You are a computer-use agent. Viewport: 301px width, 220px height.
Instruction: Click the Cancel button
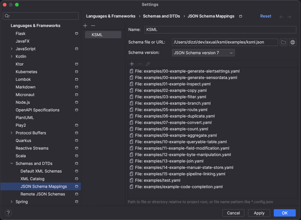pyautogui.click(x=233, y=213)
